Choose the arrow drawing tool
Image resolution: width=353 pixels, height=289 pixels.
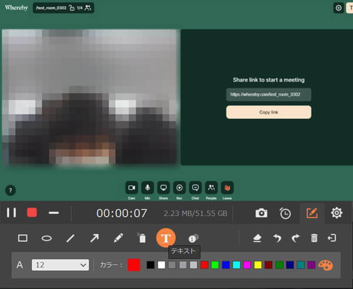94,238
